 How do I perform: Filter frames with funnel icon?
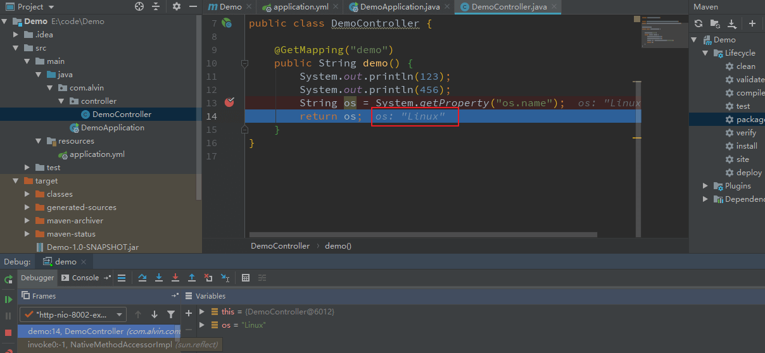pyautogui.click(x=171, y=314)
